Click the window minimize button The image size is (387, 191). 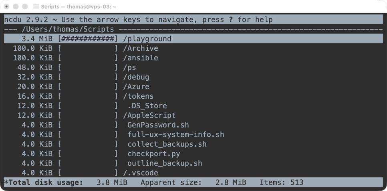coord(16,7)
